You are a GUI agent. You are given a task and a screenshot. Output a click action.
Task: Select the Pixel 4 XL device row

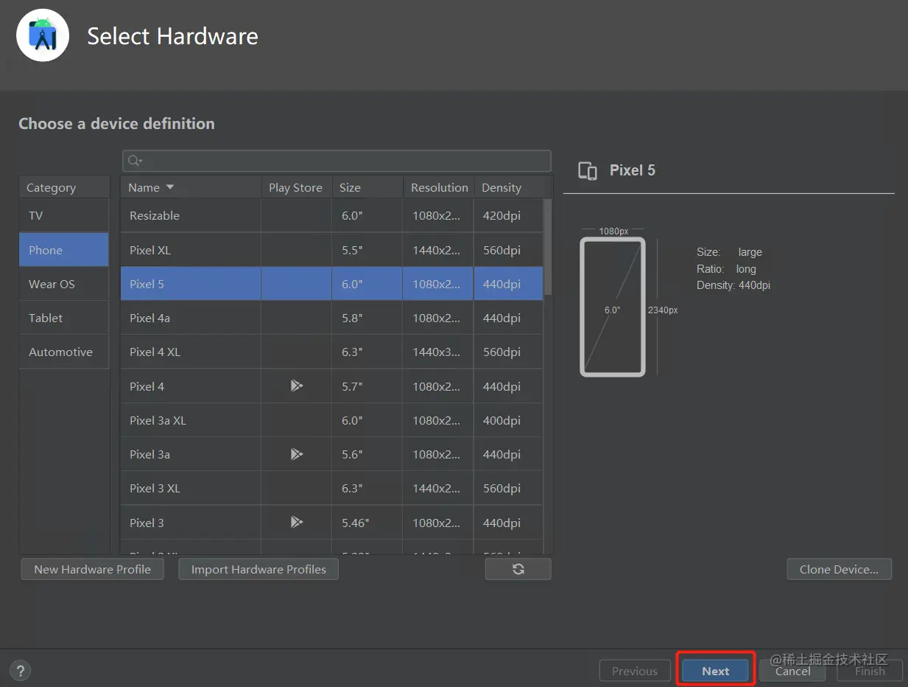click(x=332, y=352)
